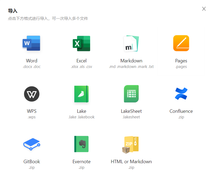Click the ".lakesheet" extension text

(131, 117)
